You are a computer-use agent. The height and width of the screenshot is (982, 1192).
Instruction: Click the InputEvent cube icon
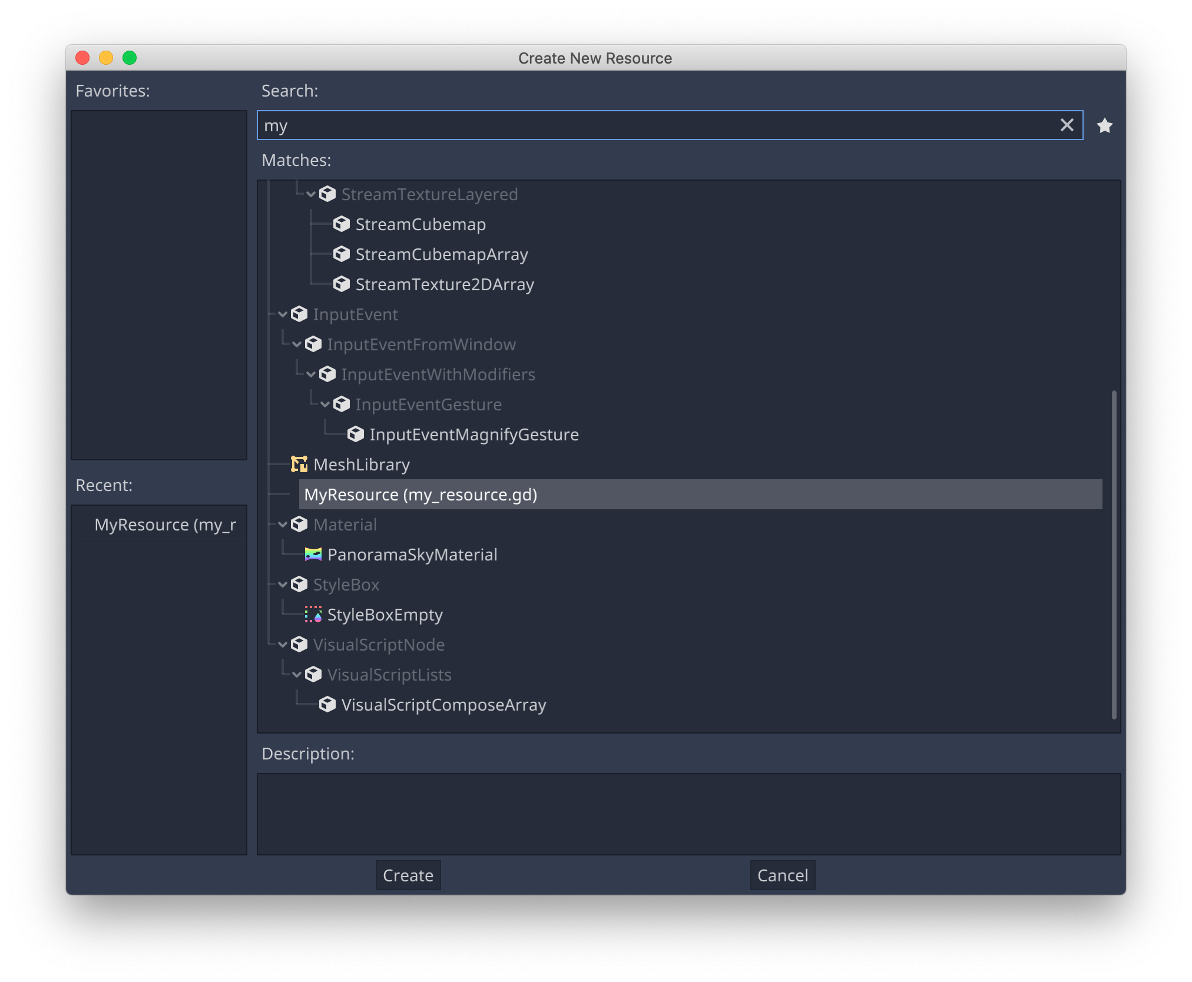point(300,314)
